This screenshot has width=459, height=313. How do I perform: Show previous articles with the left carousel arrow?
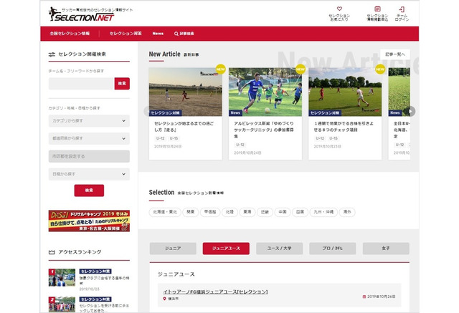[146, 111]
